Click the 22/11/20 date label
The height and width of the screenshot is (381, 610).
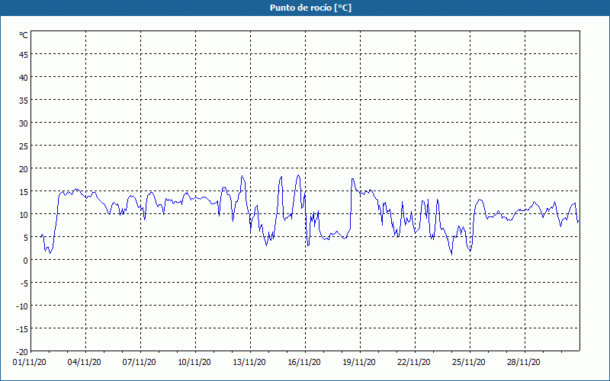(414, 363)
